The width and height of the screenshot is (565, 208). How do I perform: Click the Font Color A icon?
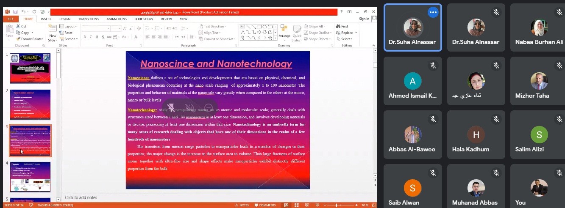click(136, 37)
